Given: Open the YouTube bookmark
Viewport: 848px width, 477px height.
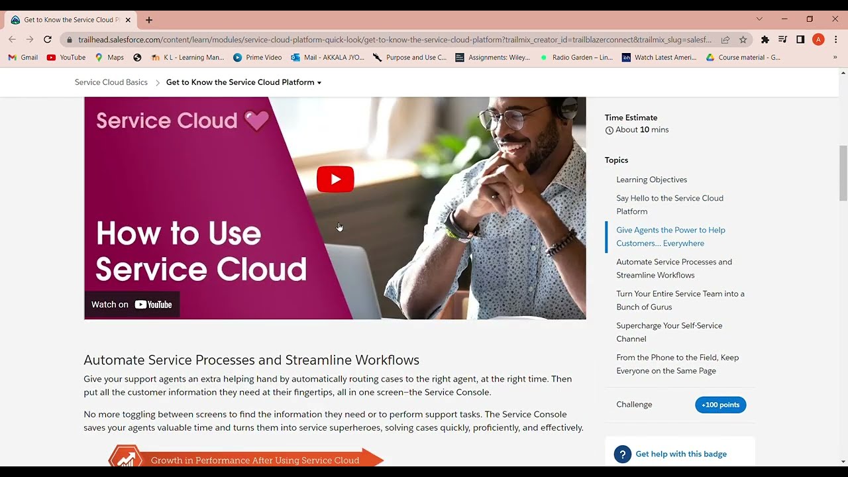Looking at the screenshot, I should point(66,58).
